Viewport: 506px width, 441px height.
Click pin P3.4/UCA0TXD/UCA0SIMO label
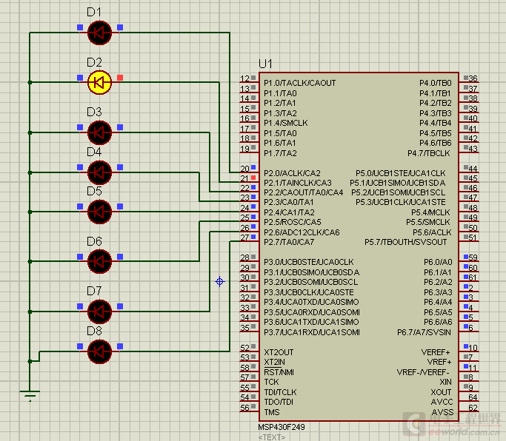click(x=311, y=302)
